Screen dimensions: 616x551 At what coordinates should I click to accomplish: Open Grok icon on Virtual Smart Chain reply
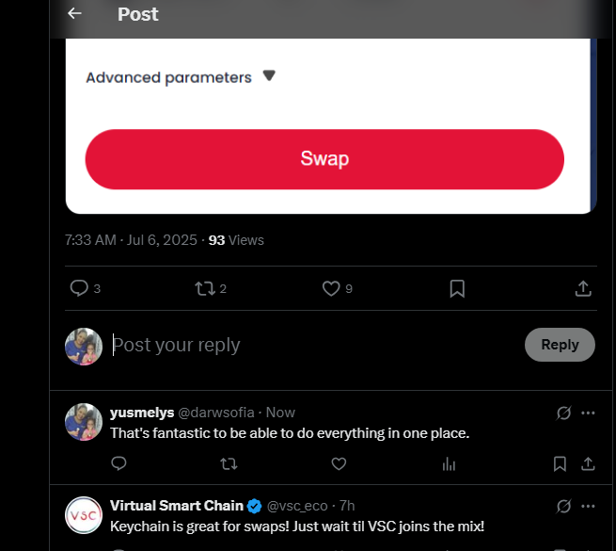click(x=563, y=506)
